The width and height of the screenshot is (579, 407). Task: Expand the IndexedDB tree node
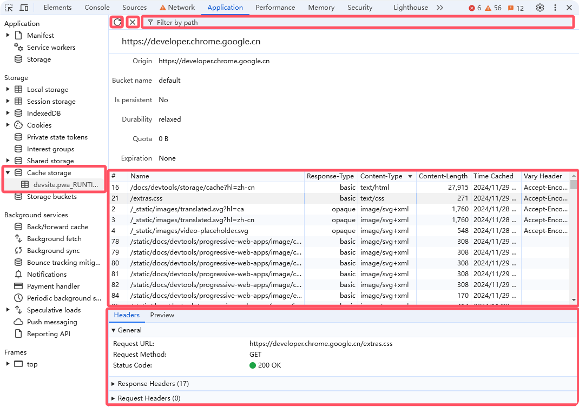point(8,114)
